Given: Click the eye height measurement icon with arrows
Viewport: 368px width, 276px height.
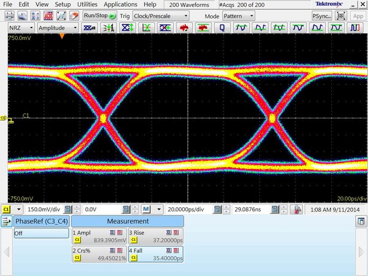Looking at the screenshot, I should click(x=127, y=28).
